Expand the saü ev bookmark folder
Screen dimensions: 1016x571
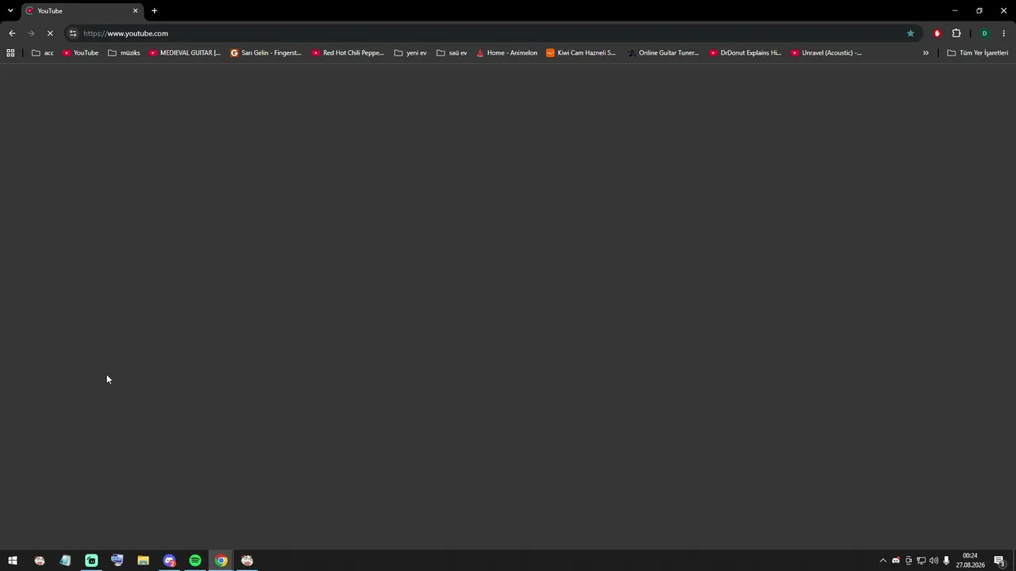point(452,53)
